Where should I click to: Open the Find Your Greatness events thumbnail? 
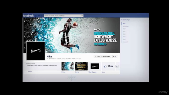point(81,66)
